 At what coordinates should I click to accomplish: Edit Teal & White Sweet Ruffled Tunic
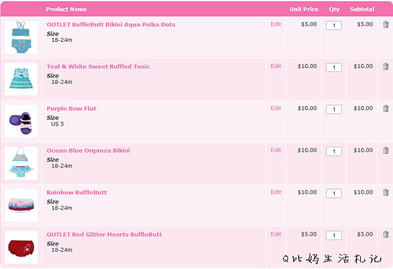tap(276, 66)
